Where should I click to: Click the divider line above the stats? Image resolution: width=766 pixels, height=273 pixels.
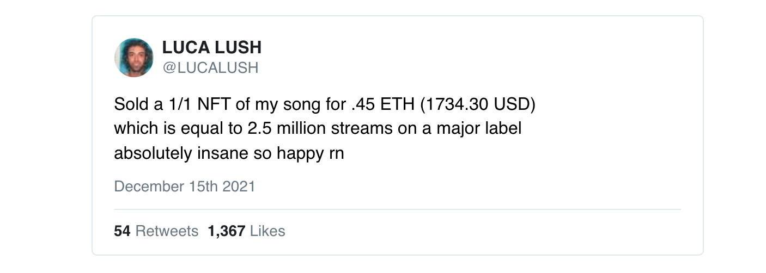pyautogui.click(x=398, y=209)
